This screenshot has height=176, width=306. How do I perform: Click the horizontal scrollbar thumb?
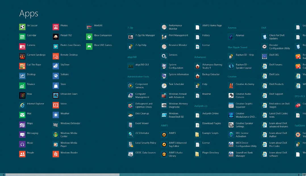tap(63, 175)
